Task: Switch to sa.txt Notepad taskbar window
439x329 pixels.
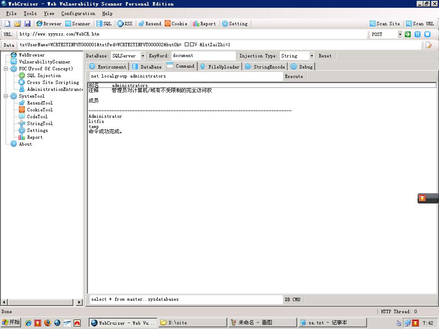Action: 332,323
